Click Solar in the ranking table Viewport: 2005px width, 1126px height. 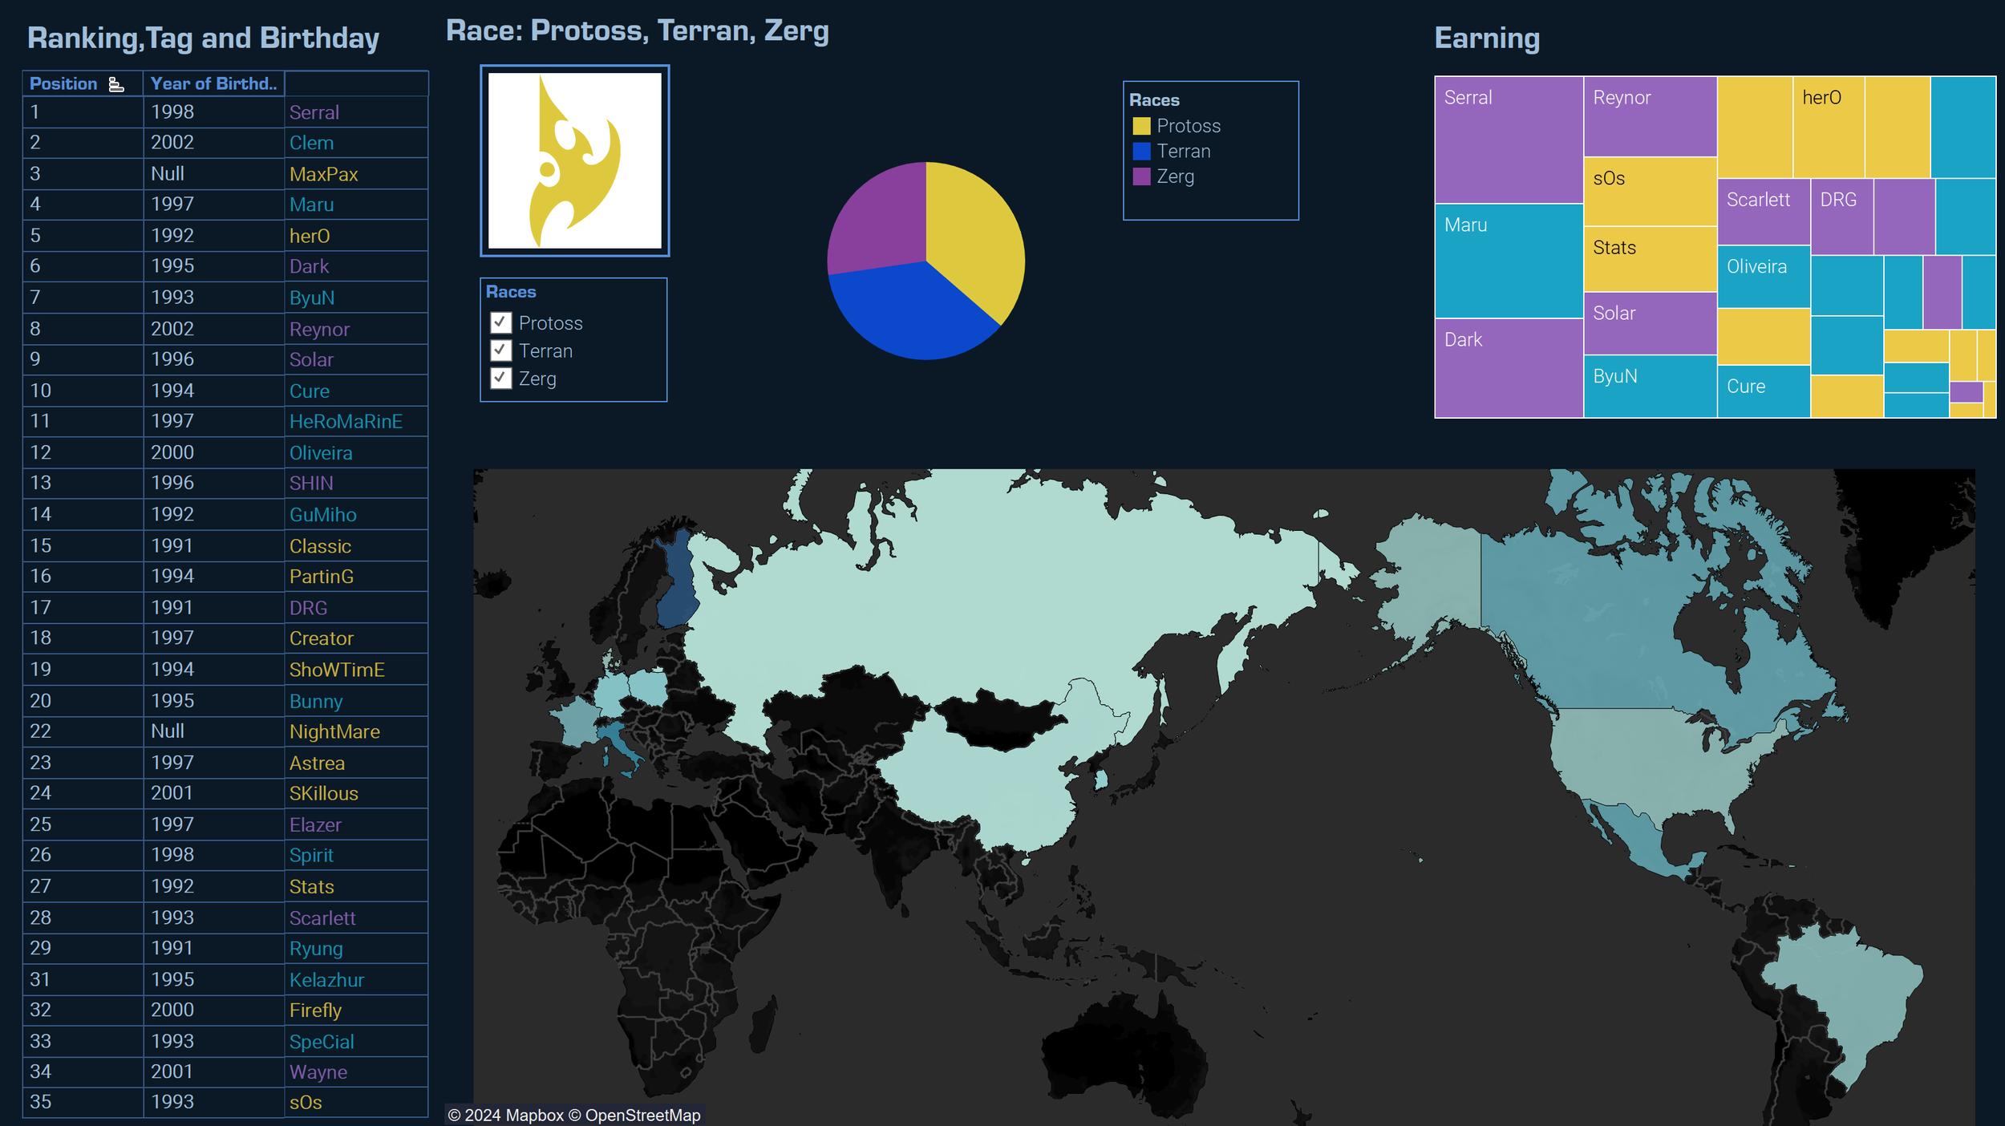311,359
